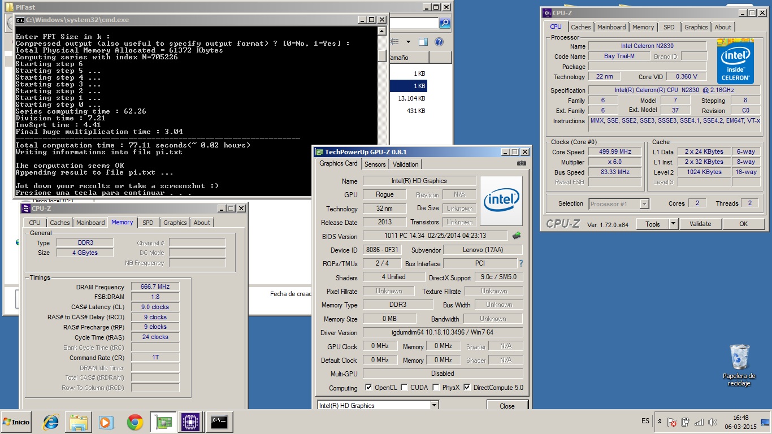Toggle the DirectCompute 5.0 checkbox

467,388
